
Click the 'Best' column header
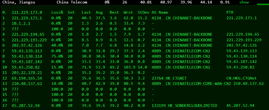tap(114, 12)
